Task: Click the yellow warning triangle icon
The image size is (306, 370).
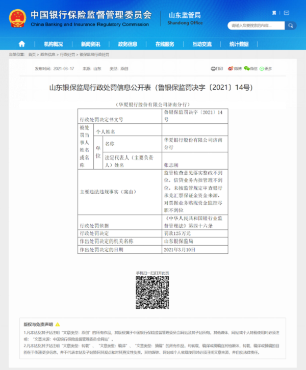Action: click(x=58, y=325)
